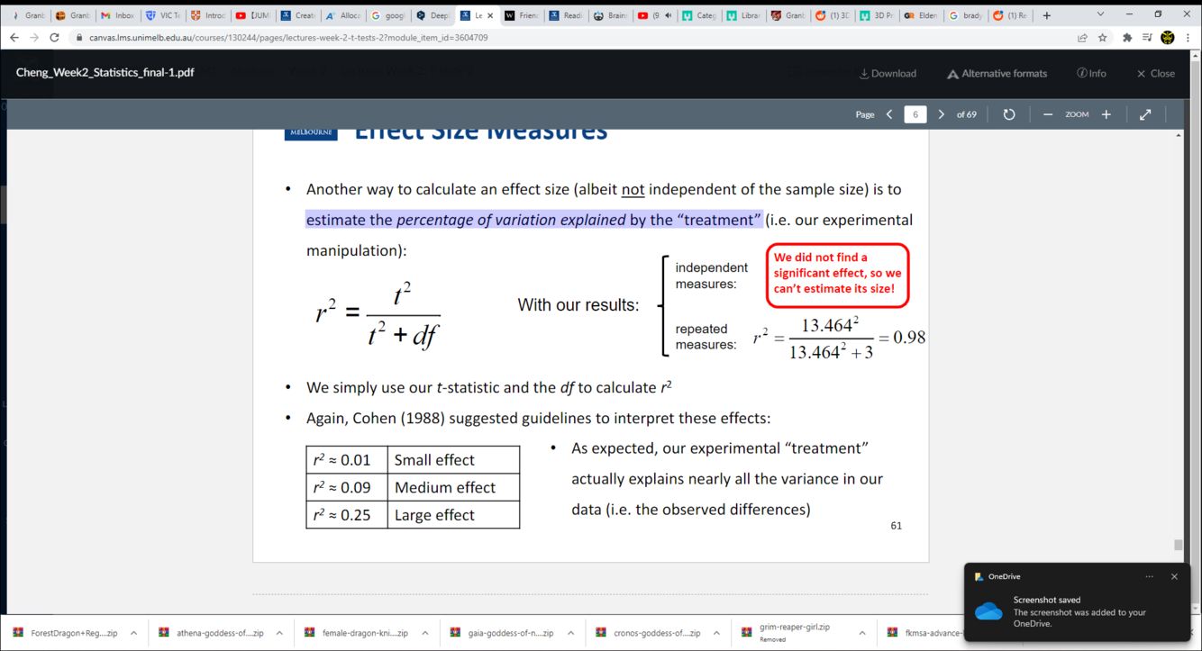1202x651 pixels.
Task: Share this page from the address bar
Action: coord(1082,38)
